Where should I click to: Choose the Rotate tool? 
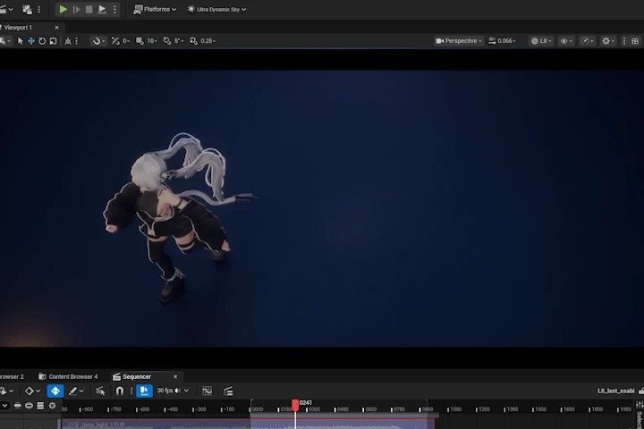[42, 41]
